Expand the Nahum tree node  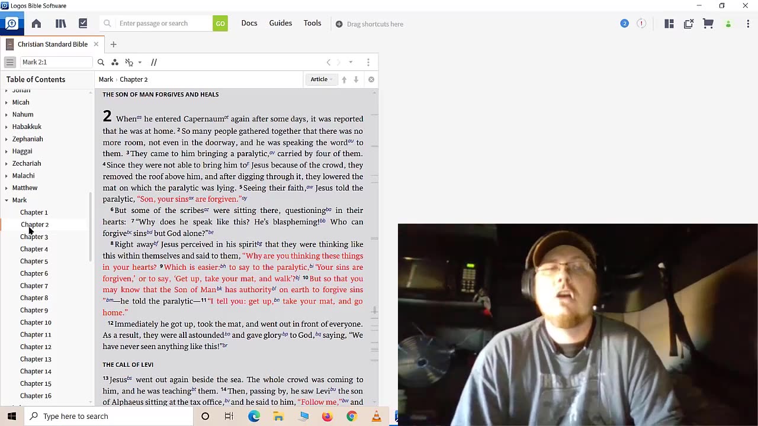(7, 115)
